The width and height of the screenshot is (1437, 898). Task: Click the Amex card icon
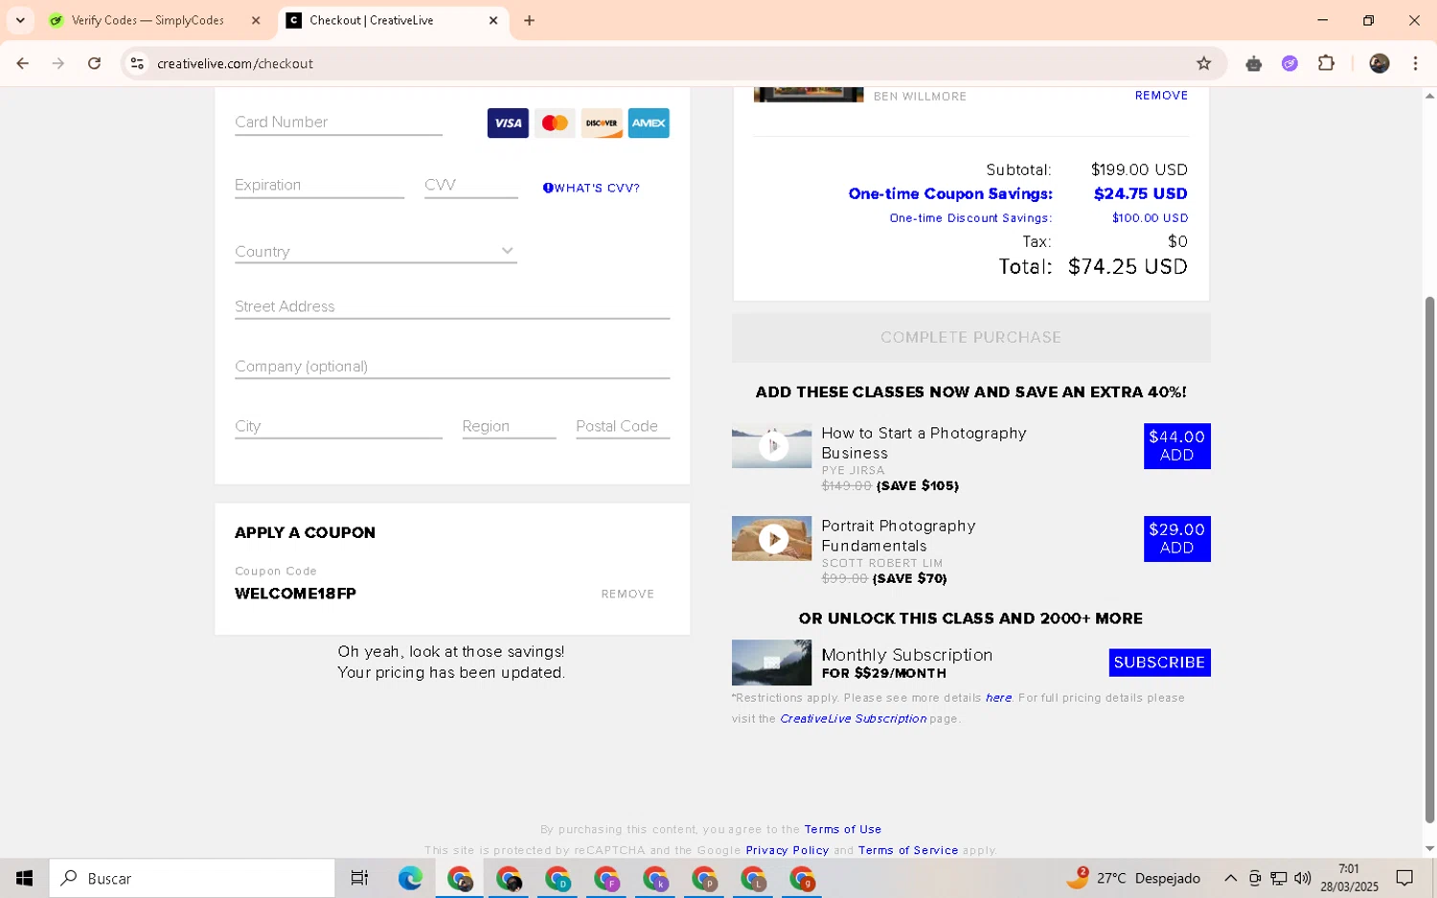pyautogui.click(x=649, y=123)
